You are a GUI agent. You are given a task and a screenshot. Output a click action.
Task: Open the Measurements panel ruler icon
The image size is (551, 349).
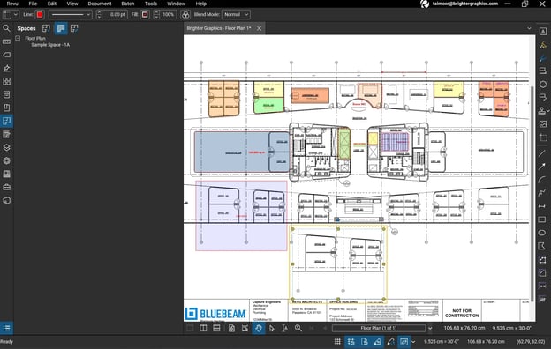6,41
